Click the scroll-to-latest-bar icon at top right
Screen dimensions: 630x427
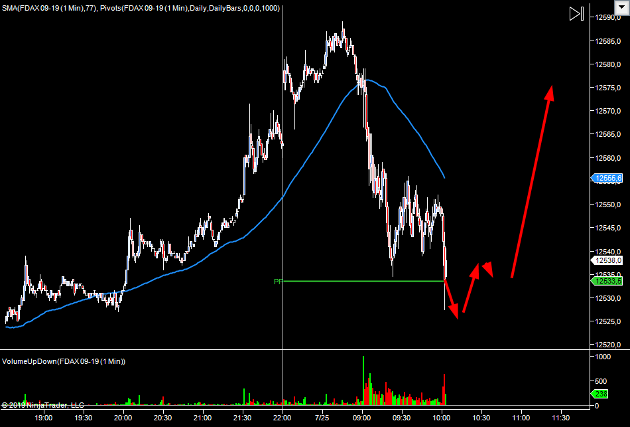tap(576, 14)
